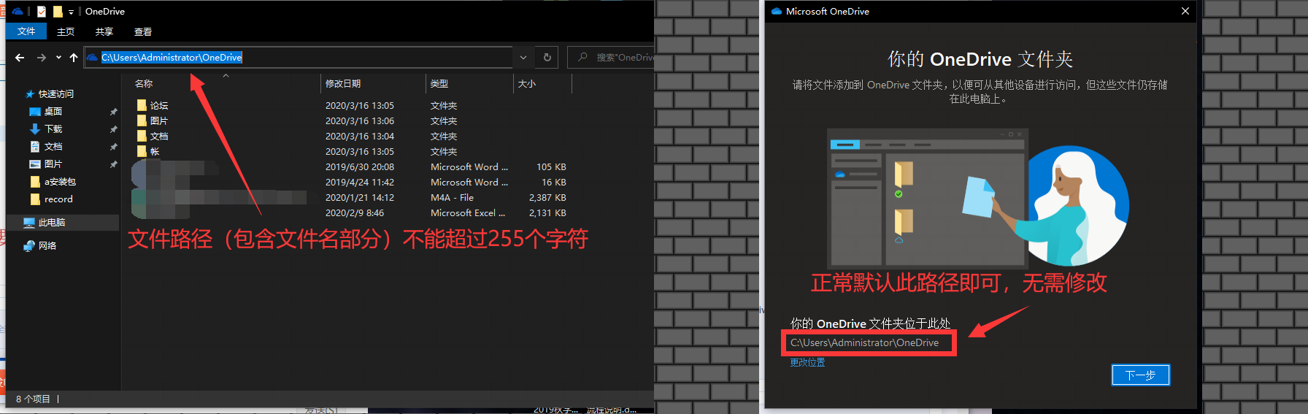Click date 2019/6/30 20:08 in file list
The width and height of the screenshot is (1308, 414).
point(359,166)
